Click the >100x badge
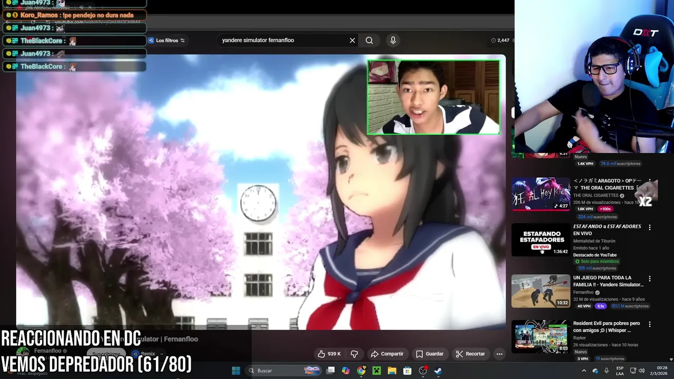 click(x=605, y=209)
